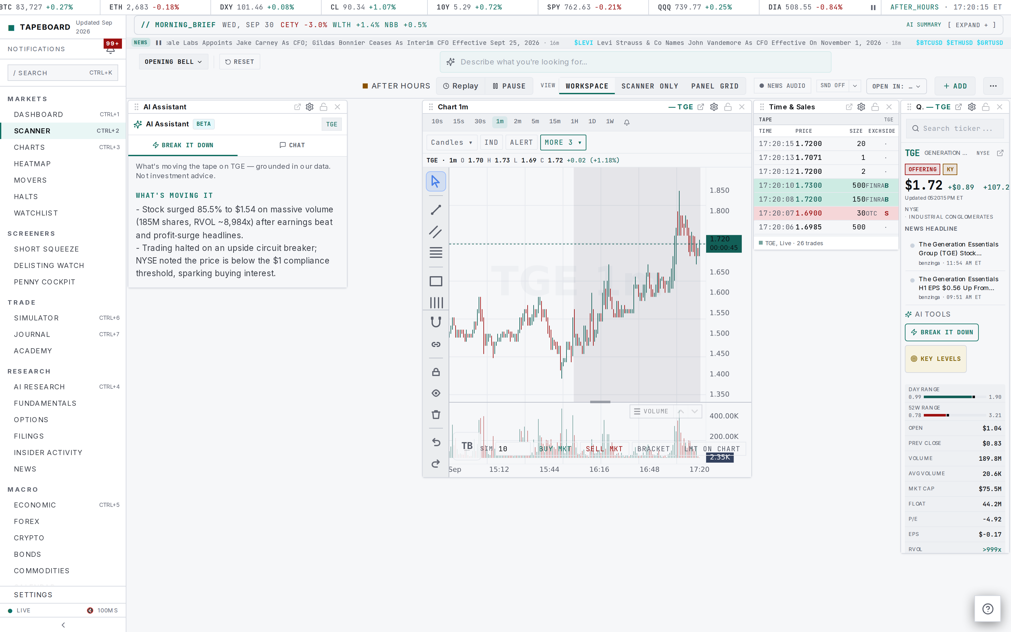Open the notifications bell

point(110,50)
